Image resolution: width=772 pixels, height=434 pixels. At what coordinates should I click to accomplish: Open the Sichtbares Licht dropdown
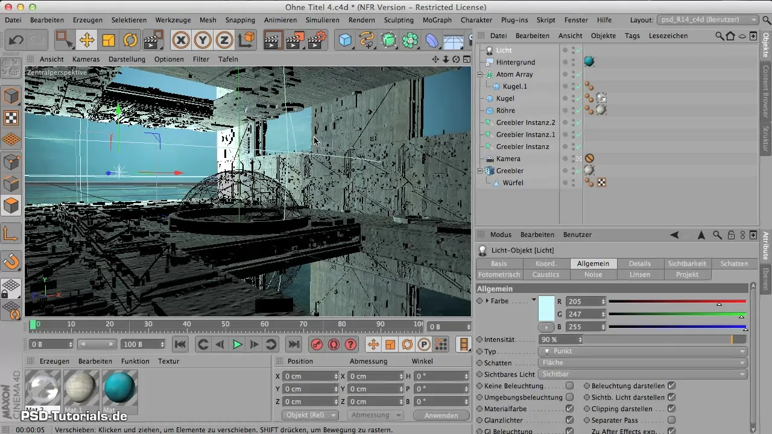pyautogui.click(x=642, y=374)
